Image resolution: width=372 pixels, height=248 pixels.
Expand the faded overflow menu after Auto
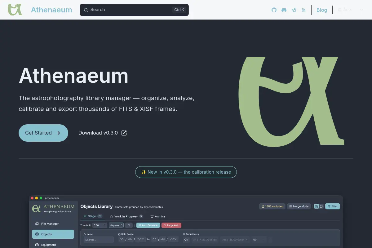point(361,10)
